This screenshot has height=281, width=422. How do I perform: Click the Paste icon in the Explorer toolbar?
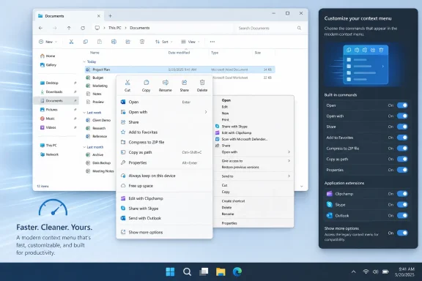100,42
